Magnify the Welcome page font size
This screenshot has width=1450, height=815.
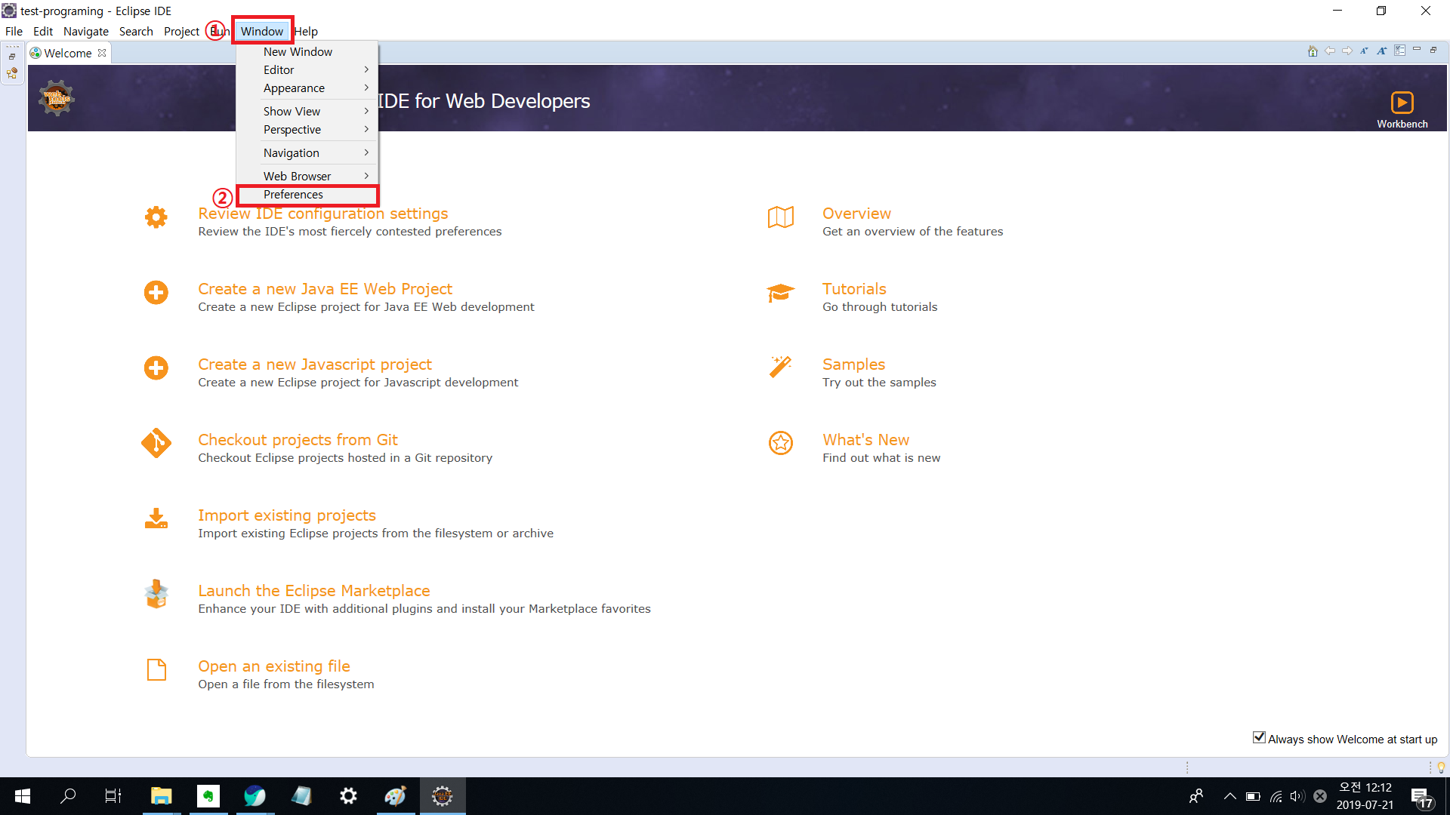click(1381, 51)
